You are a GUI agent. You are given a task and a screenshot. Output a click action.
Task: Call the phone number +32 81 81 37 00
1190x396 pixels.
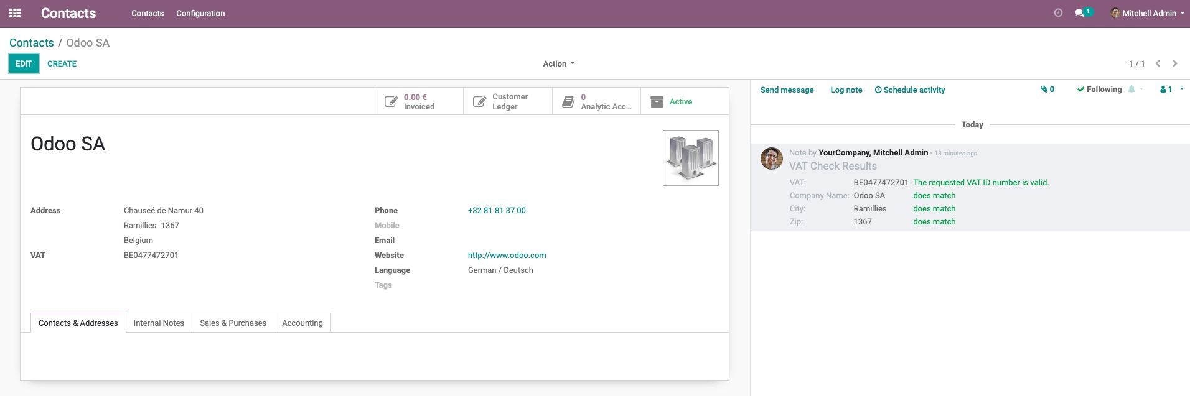click(x=497, y=211)
